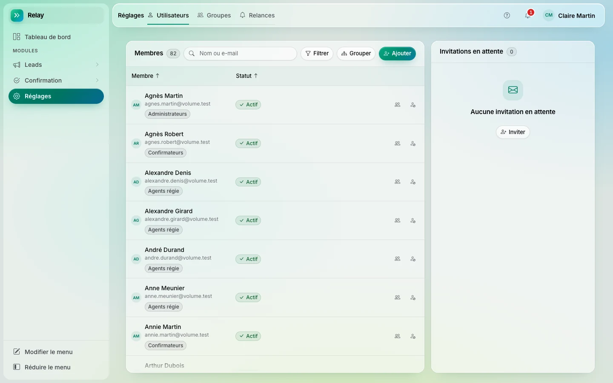The height and width of the screenshot is (383, 613).
Task: Click the Actif status badge for André Durand
Action: tap(248, 259)
